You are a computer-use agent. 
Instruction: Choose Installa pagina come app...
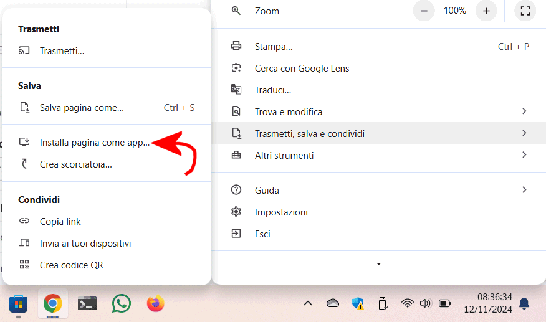107,143
